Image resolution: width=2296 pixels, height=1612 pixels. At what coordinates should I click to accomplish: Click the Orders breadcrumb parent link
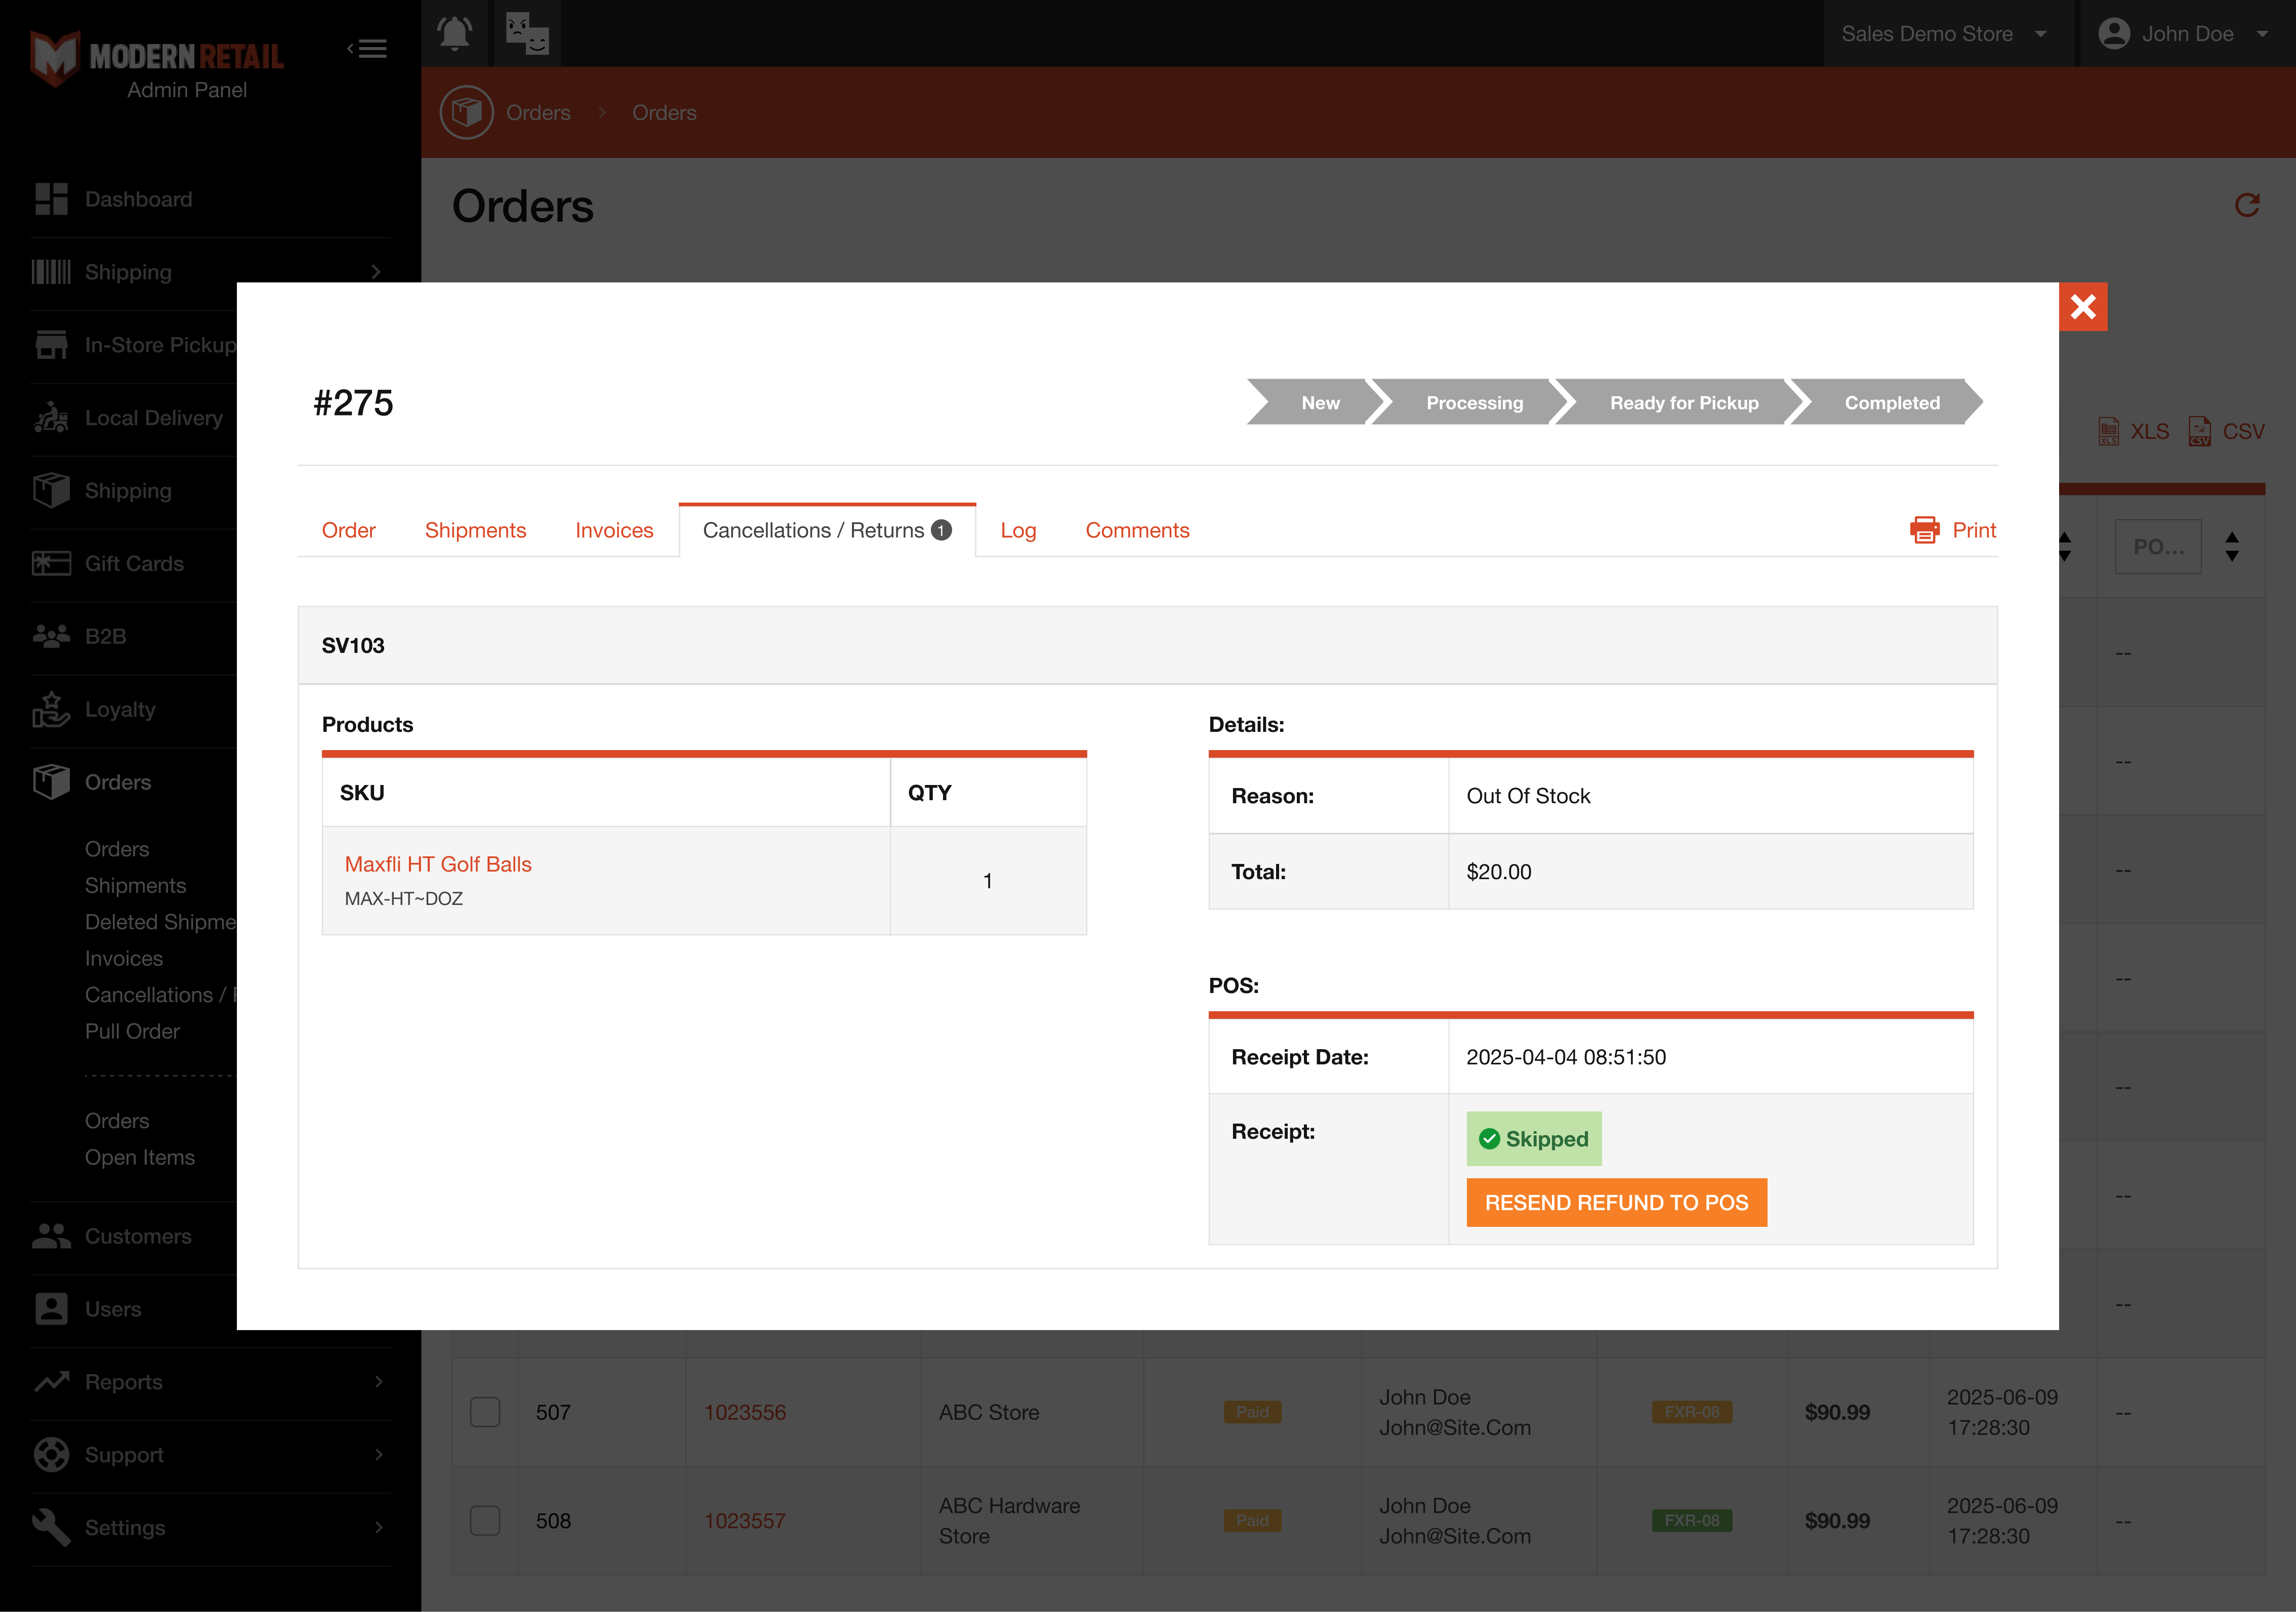click(x=538, y=112)
